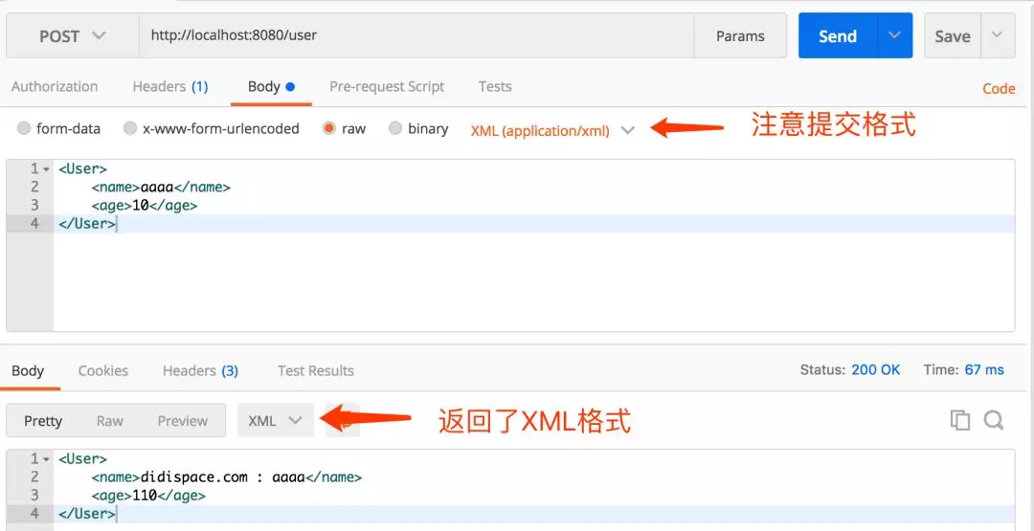Image resolution: width=1034 pixels, height=531 pixels.
Task: Collapse the request body line 1 fold arrow
Action: pos(46,169)
